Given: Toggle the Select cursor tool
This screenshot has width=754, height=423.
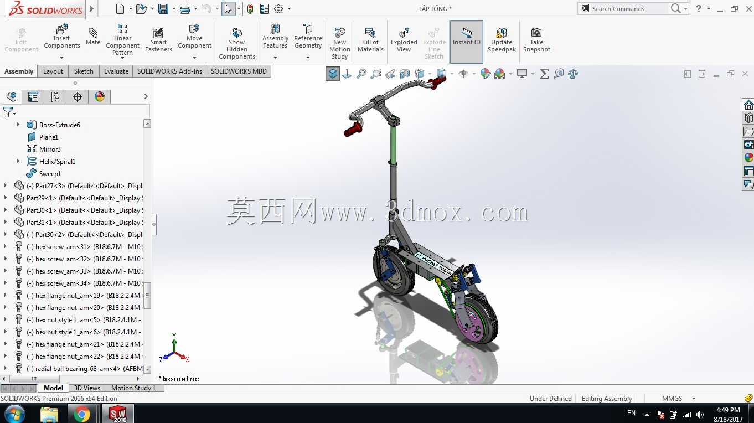Looking at the screenshot, I should (x=228, y=9).
